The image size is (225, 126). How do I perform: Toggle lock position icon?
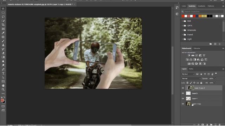click(x=194, y=83)
